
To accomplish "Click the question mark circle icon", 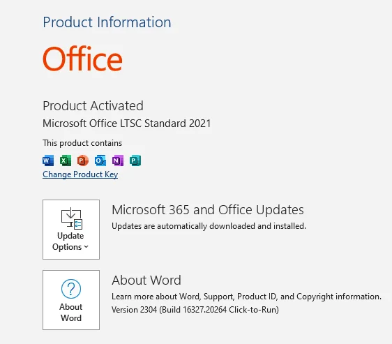I will 71,289.
